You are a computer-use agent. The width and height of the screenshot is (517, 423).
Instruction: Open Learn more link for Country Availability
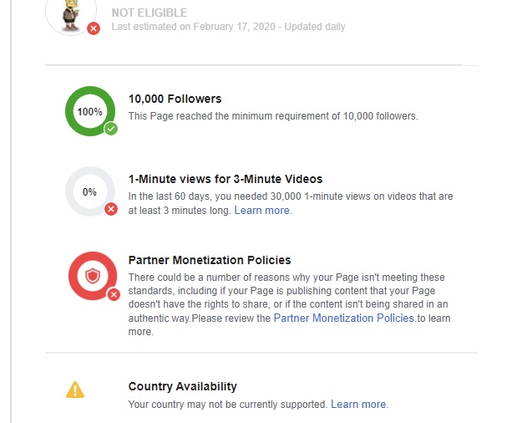coord(359,405)
